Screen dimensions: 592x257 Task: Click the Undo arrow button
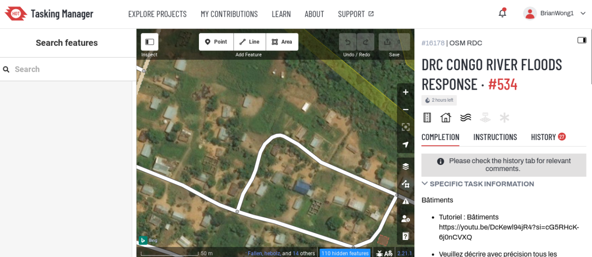pos(348,42)
